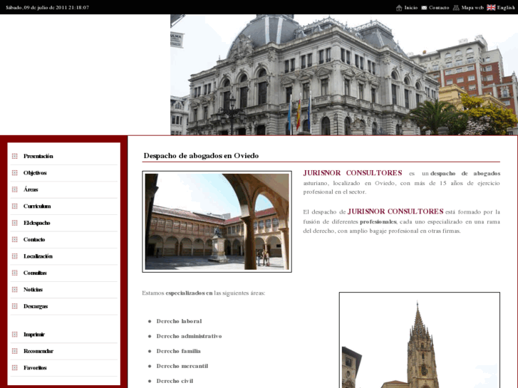Image resolution: width=518 pixels, height=388 pixels.
Task: Click bold text despacho de abogados
Action: [x=465, y=174]
